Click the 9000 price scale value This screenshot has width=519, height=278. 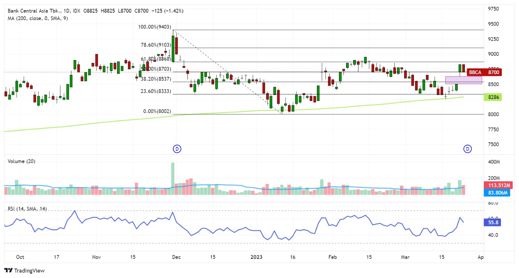pos(493,54)
